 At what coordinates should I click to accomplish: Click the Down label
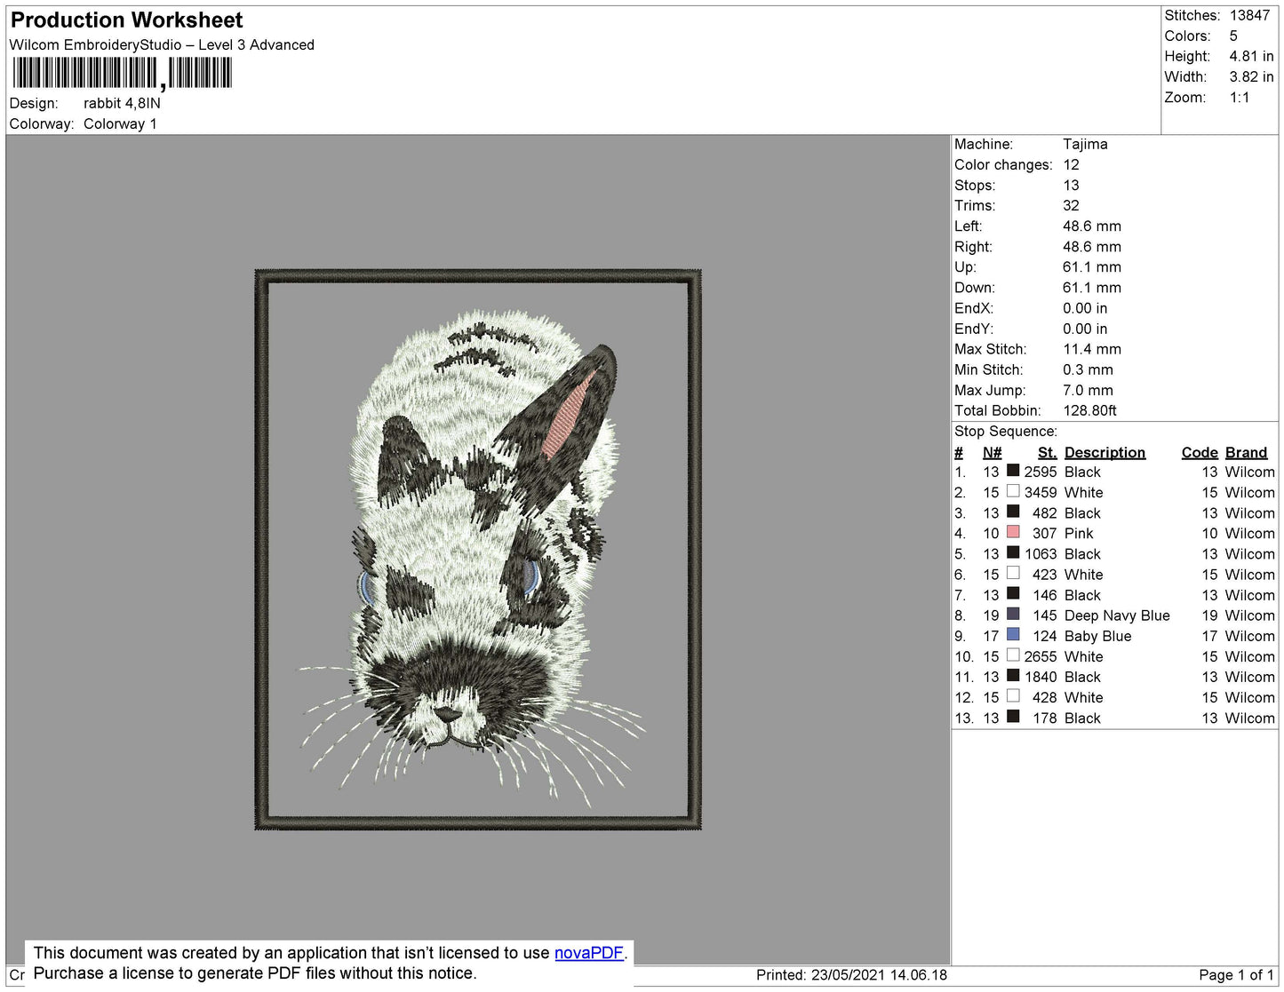tap(975, 287)
